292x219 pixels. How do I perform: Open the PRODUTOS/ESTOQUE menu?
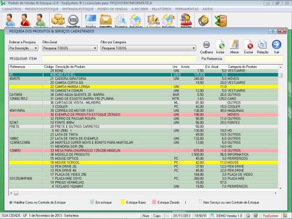[42, 9]
